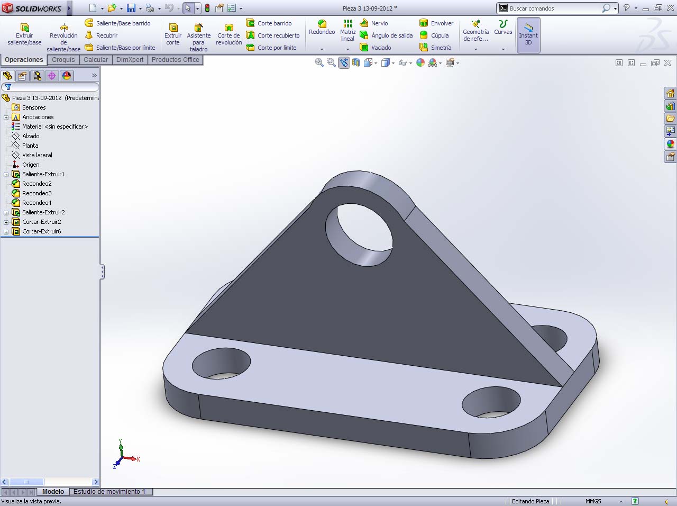Toggle Instant 3D mode
This screenshot has height=506, width=677.
[x=528, y=35]
